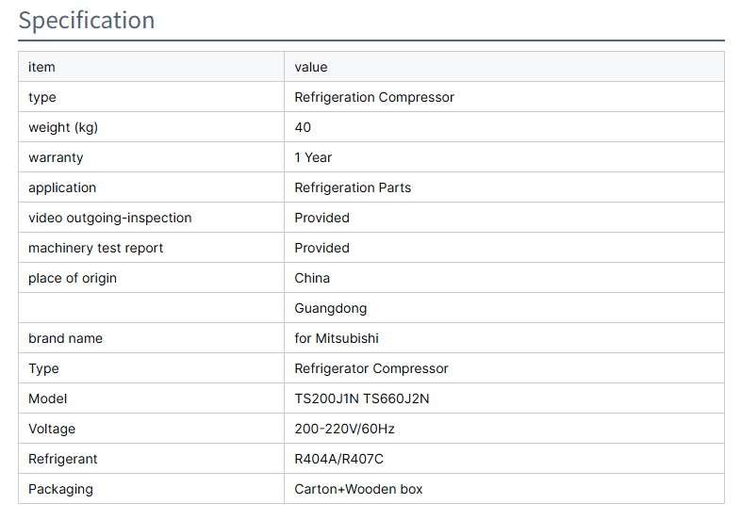Click the 'Refrigeration Parts' value cell
The height and width of the screenshot is (520, 741).
point(353,187)
